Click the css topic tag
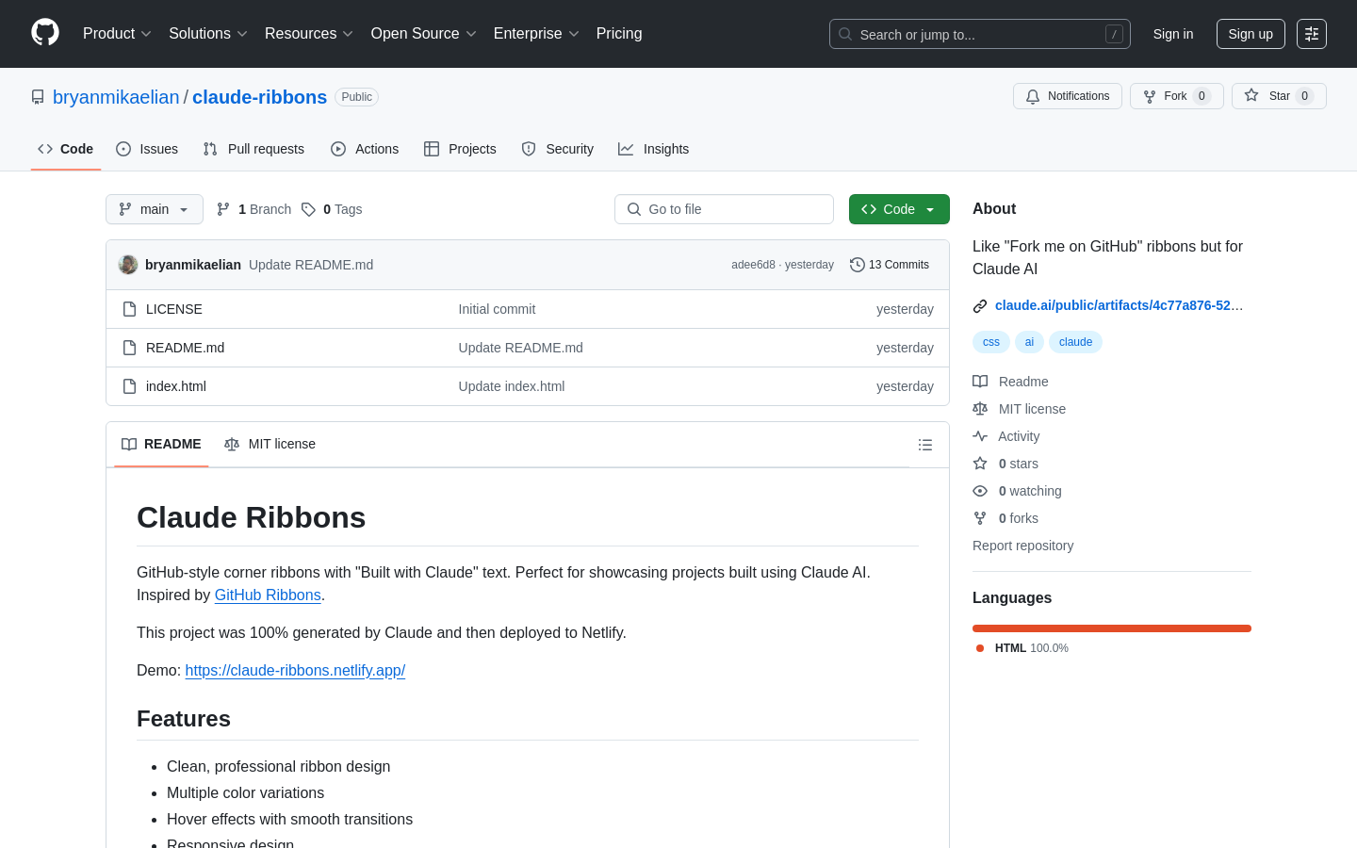This screenshot has height=848, width=1357. point(991,342)
